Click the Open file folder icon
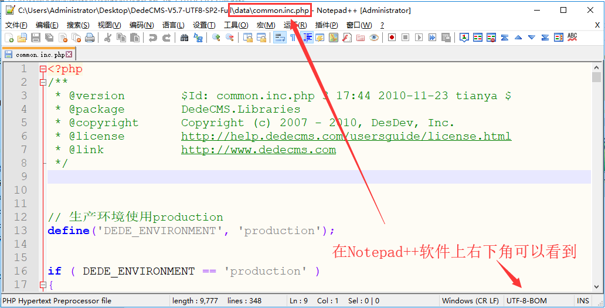The width and height of the screenshot is (605, 308). pos(22,38)
